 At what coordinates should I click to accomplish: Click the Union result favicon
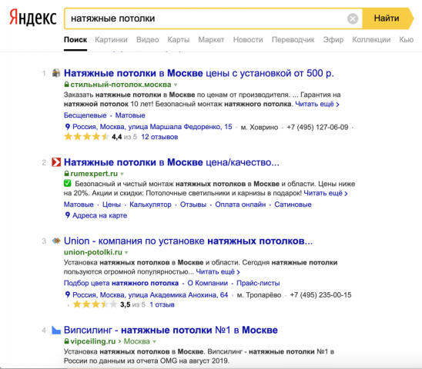pyautogui.click(x=56, y=241)
